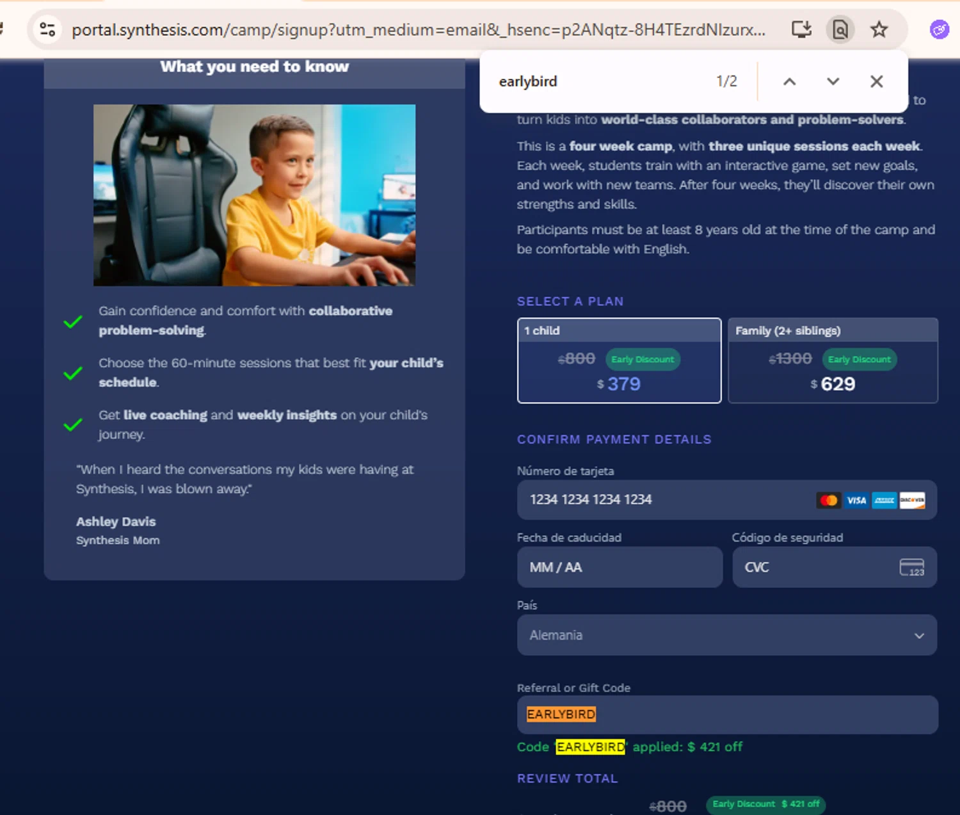The height and width of the screenshot is (815, 960).
Task: Click the 'What you need to know' heading
Action: coord(255,67)
